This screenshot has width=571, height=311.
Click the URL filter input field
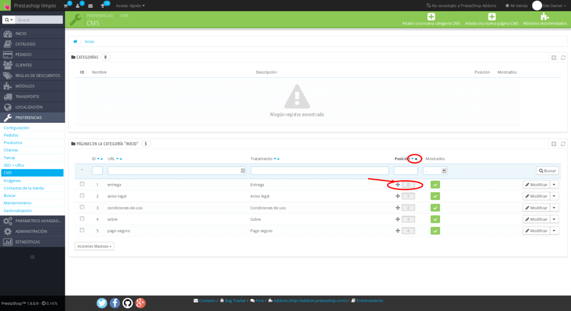click(176, 171)
